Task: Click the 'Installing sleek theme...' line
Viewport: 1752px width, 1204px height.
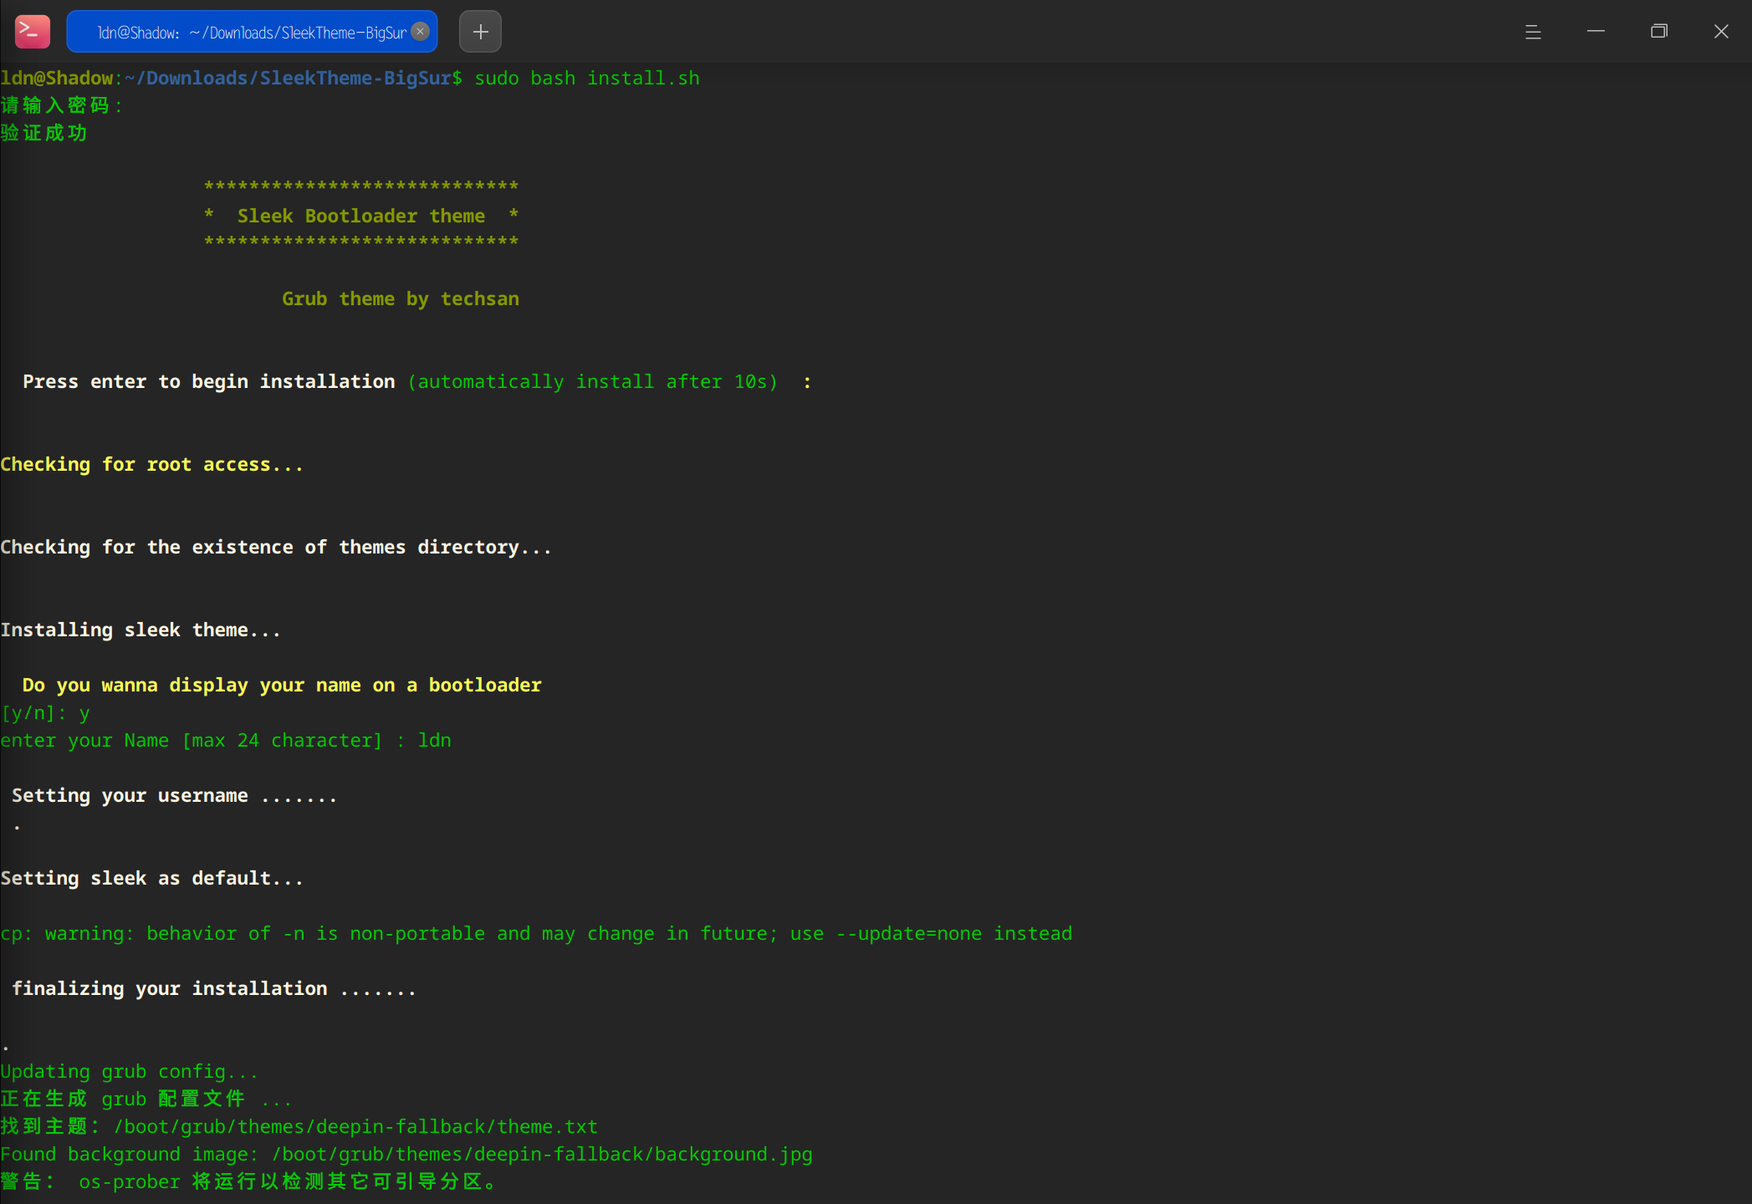Action: tap(140, 630)
